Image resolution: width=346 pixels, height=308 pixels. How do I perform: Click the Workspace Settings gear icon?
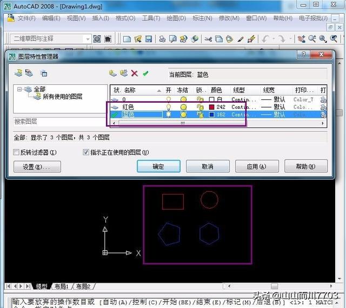[x=97, y=39]
